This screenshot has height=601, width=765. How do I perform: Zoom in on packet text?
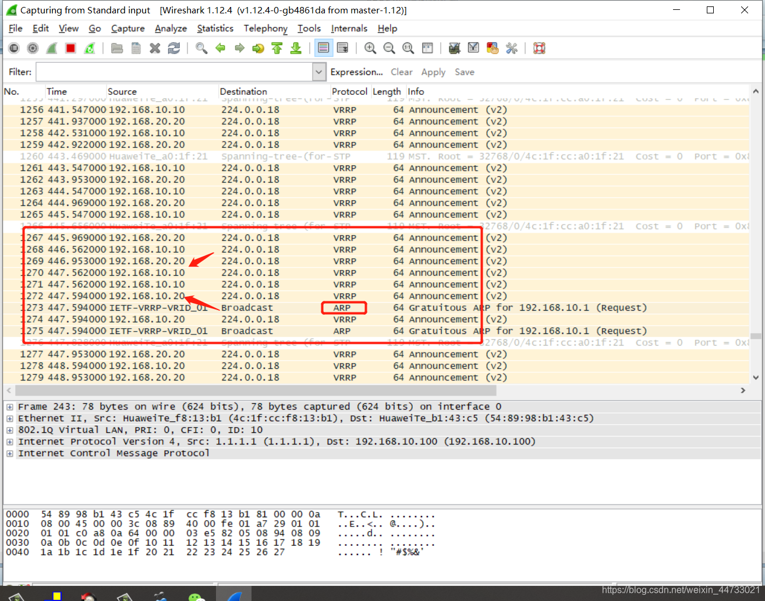pyautogui.click(x=370, y=48)
